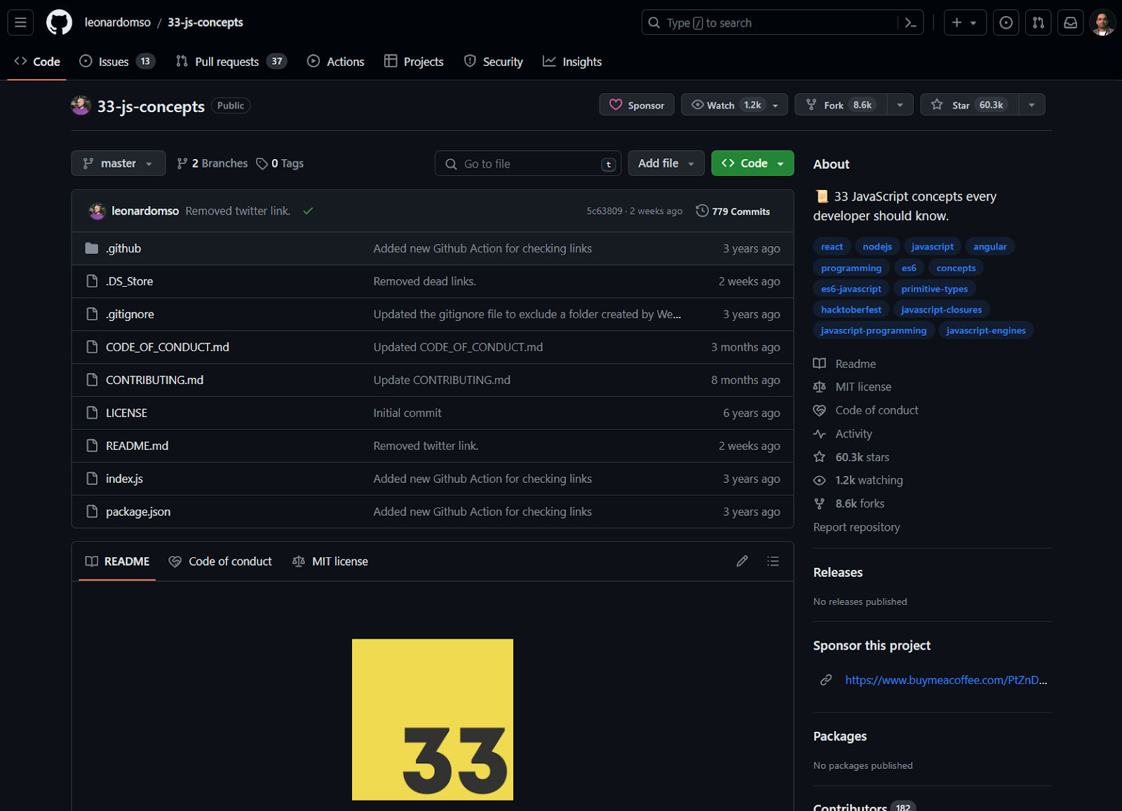Edit the README with the pencil icon

point(742,561)
